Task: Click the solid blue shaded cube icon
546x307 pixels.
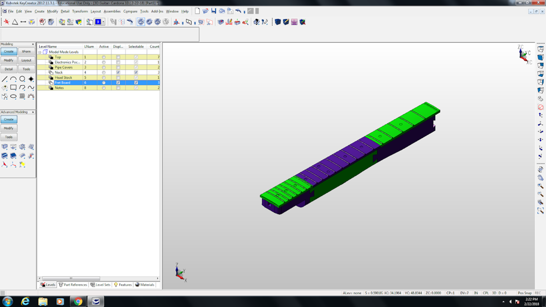Action: tap(540, 57)
